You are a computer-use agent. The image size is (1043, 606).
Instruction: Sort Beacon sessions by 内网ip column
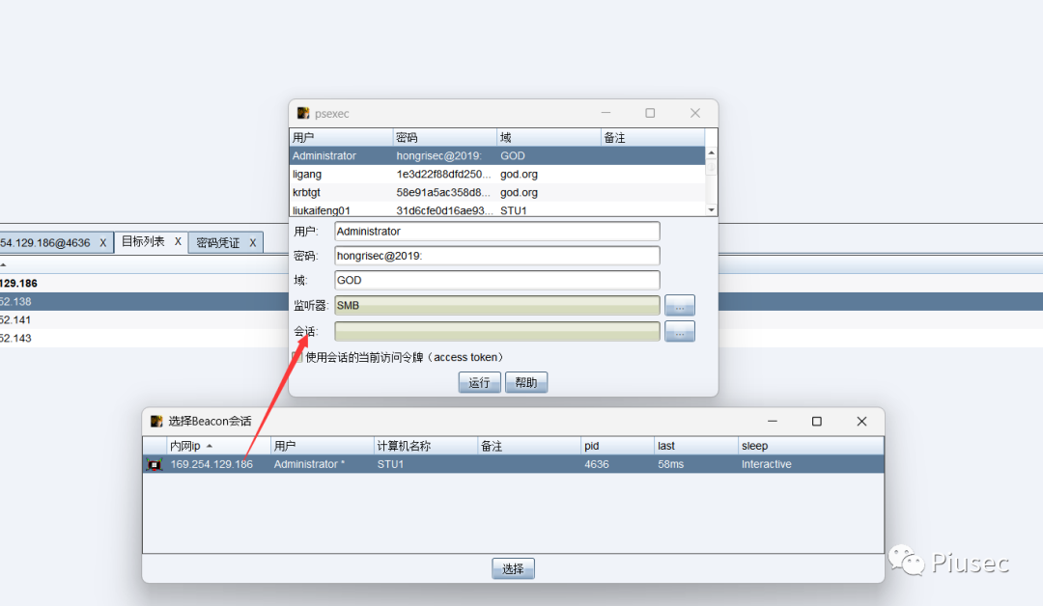218,446
